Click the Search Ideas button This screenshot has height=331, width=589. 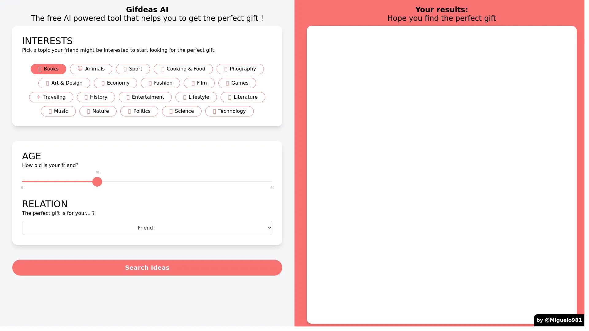(x=147, y=268)
